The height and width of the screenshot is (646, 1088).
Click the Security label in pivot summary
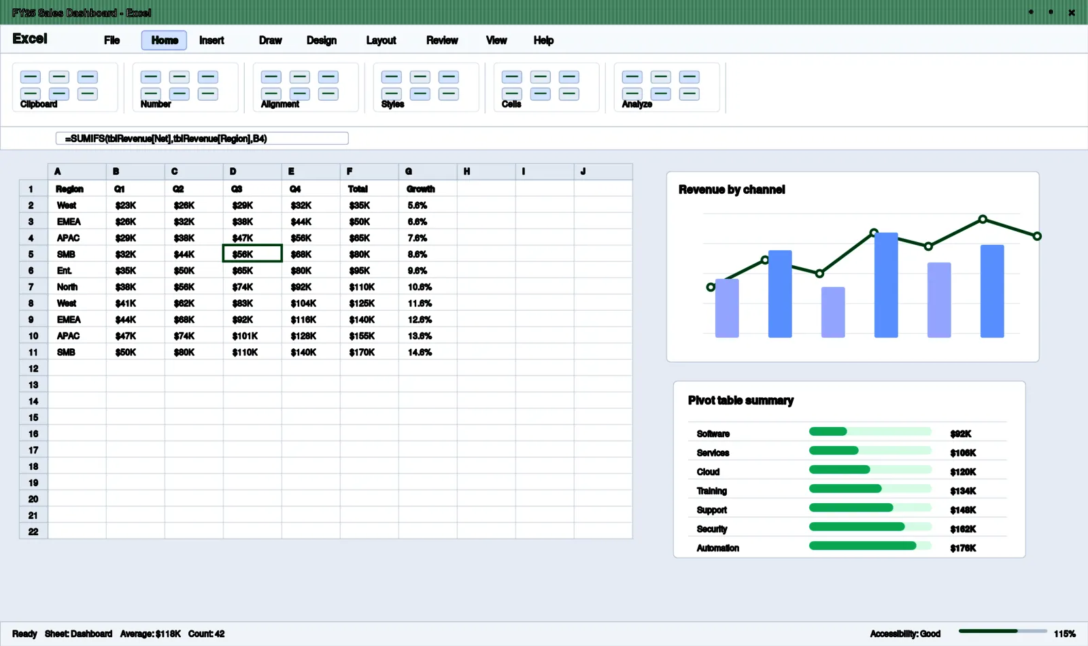[x=712, y=529]
